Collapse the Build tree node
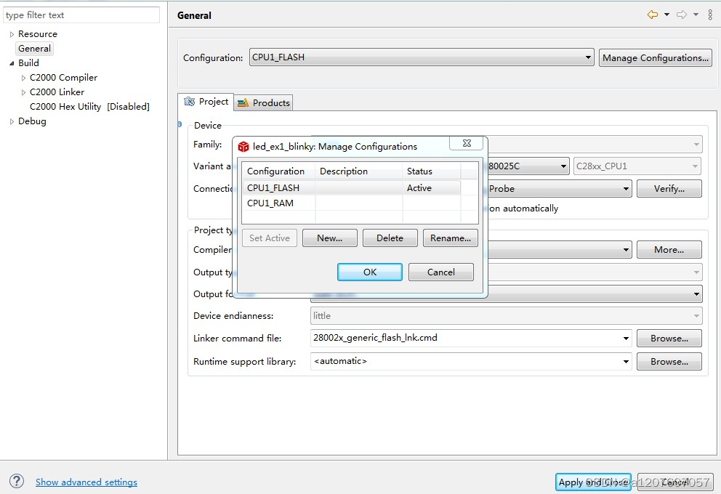This screenshot has height=494, width=721. tap(12, 63)
